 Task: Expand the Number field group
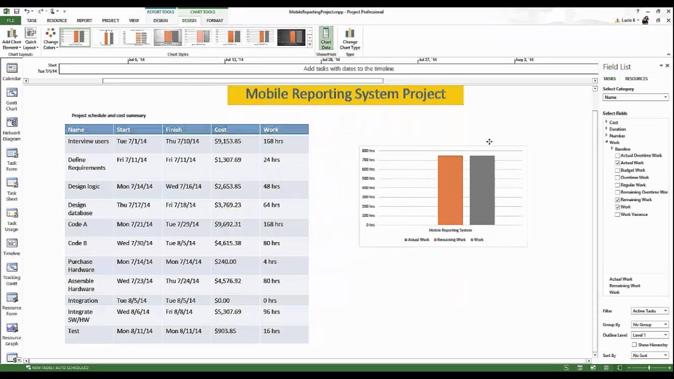pos(607,135)
